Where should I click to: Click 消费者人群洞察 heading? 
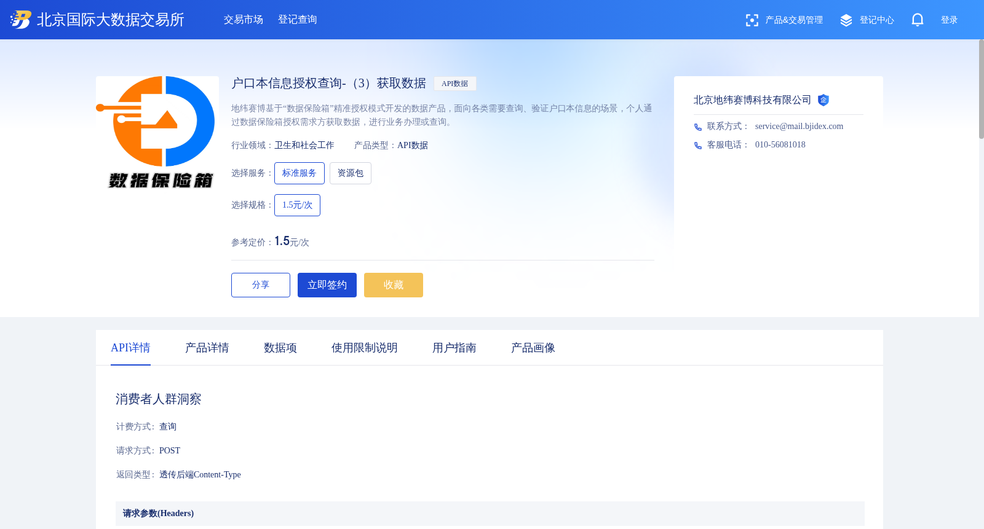click(159, 399)
